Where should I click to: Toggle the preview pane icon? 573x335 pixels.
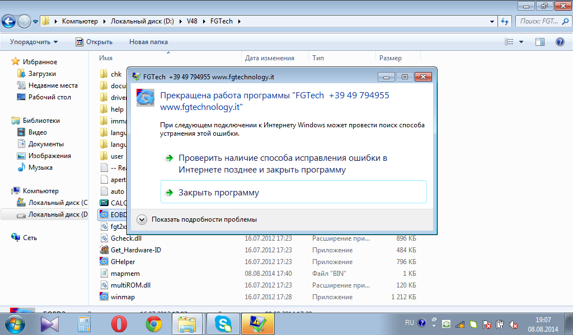coord(540,42)
